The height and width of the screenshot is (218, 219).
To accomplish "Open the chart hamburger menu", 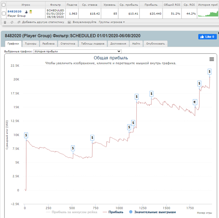I will pyautogui.click(x=211, y=59).
